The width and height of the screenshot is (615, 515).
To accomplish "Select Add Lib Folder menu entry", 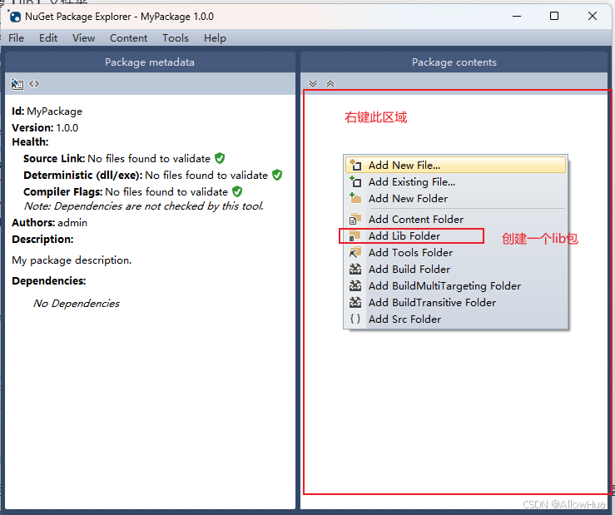I will 456,235.
